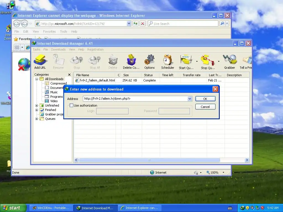Expand the Address history dropdown in dialog
The height and width of the screenshot is (212, 283).
190,99
